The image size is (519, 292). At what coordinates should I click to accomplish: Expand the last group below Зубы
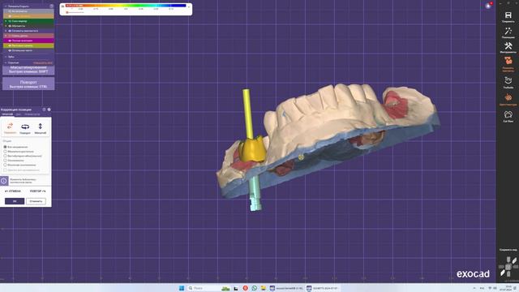tap(6, 62)
